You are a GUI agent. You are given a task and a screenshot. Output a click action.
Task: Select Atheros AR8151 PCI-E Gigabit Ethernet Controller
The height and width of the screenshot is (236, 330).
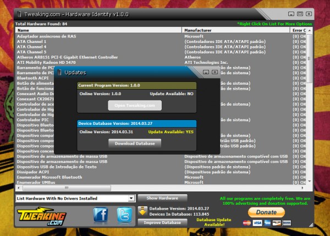[161, 57]
